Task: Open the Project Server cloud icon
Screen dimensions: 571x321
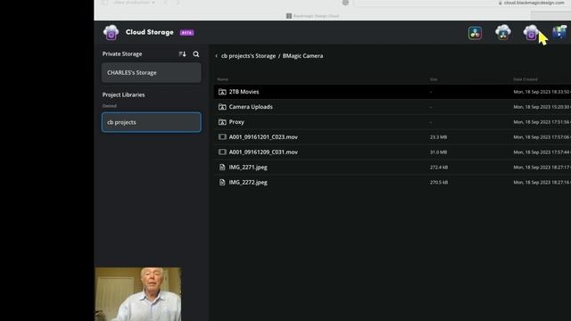Action: coord(503,32)
